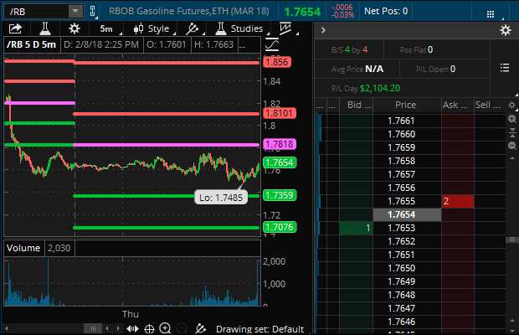Click the drawing tools pencil icon at bottom
The height and width of the screenshot is (335, 519).
click(x=199, y=329)
